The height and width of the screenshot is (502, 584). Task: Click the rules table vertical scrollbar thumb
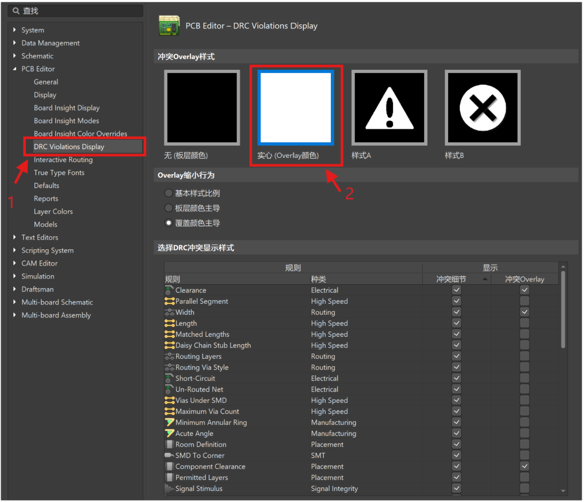coord(563,309)
